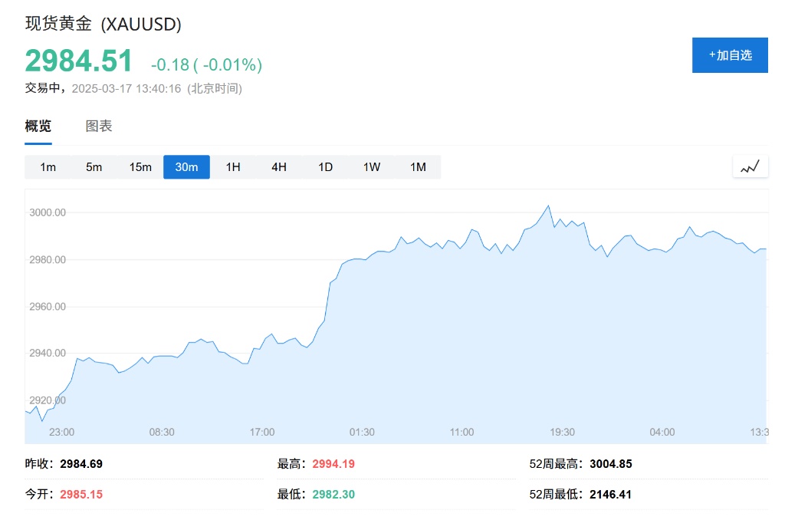
Task: Click the 01:30 time axis label
Action: [362, 433]
